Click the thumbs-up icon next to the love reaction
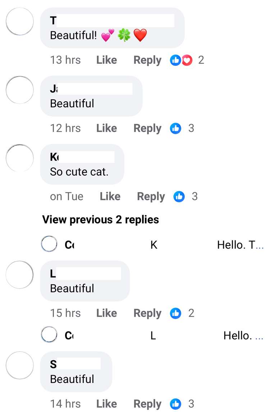The height and width of the screenshot is (412, 276). click(x=175, y=60)
